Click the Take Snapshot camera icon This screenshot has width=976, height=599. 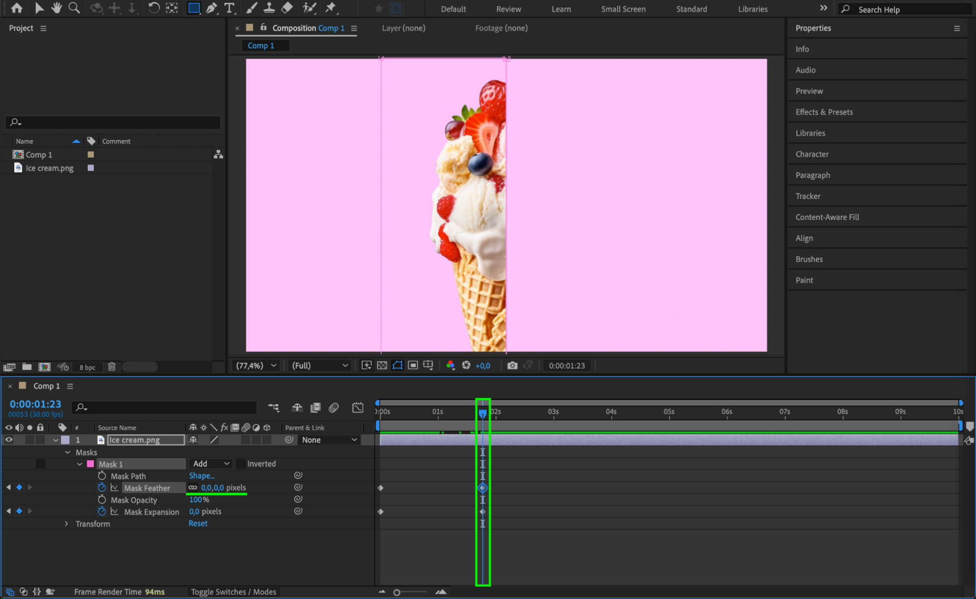click(512, 365)
